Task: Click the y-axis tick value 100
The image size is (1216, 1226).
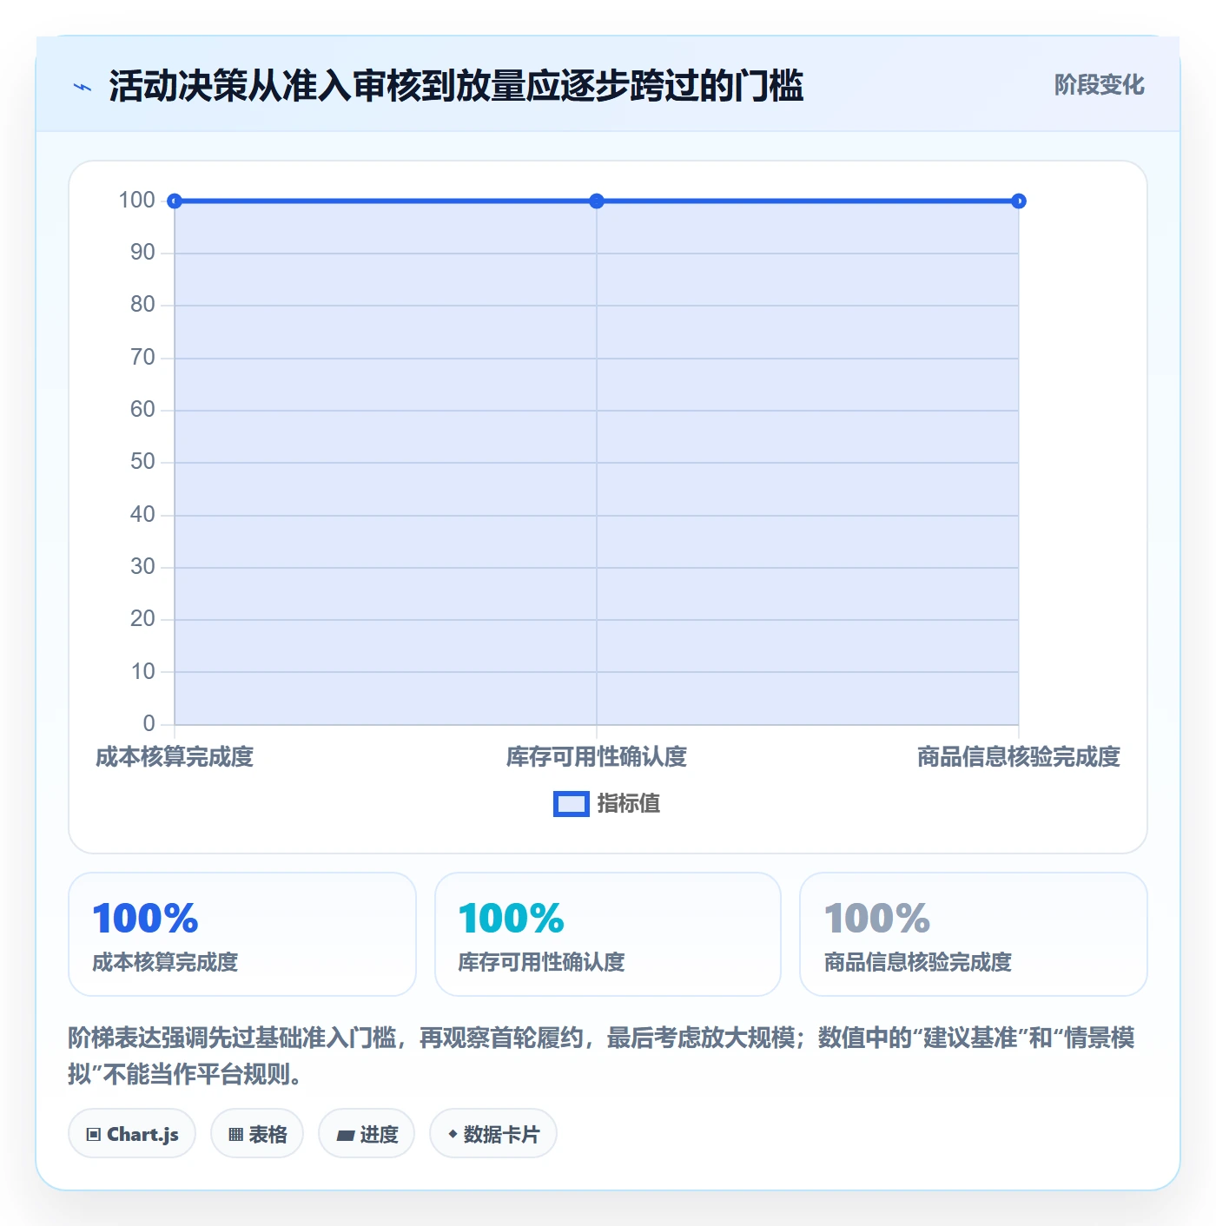Action: (137, 201)
